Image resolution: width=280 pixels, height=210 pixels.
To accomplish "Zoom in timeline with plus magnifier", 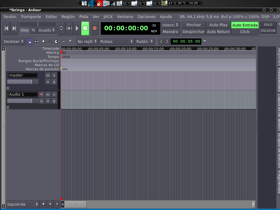I will coord(51,204).
